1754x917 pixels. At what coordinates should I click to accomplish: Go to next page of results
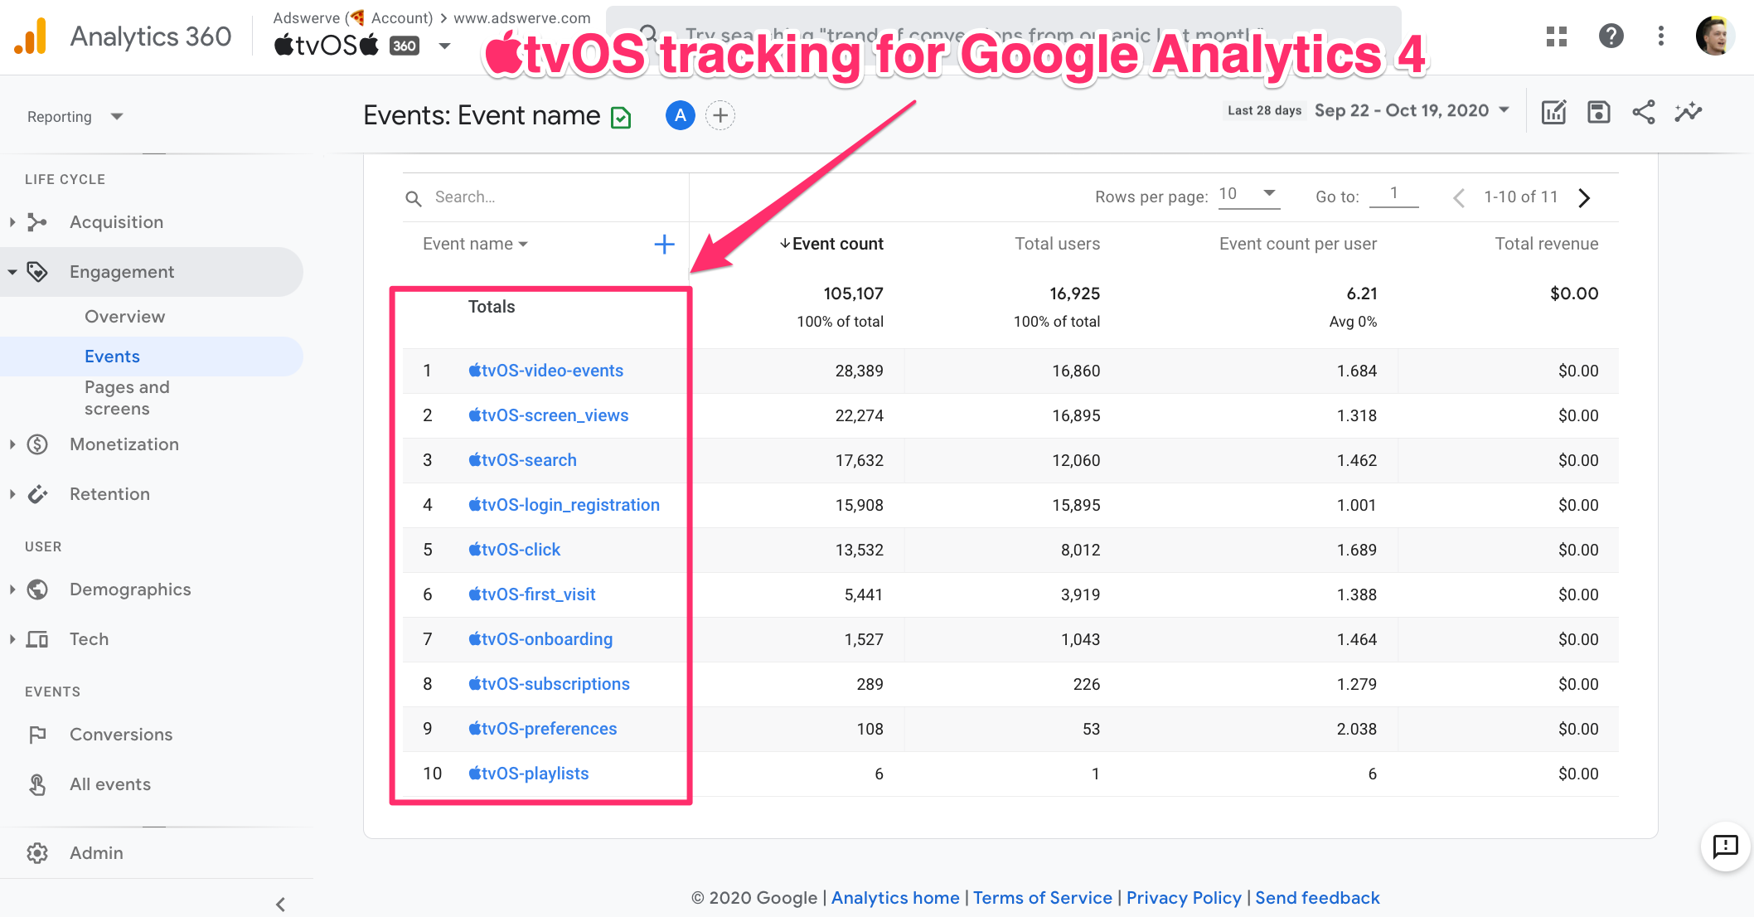[1584, 197]
